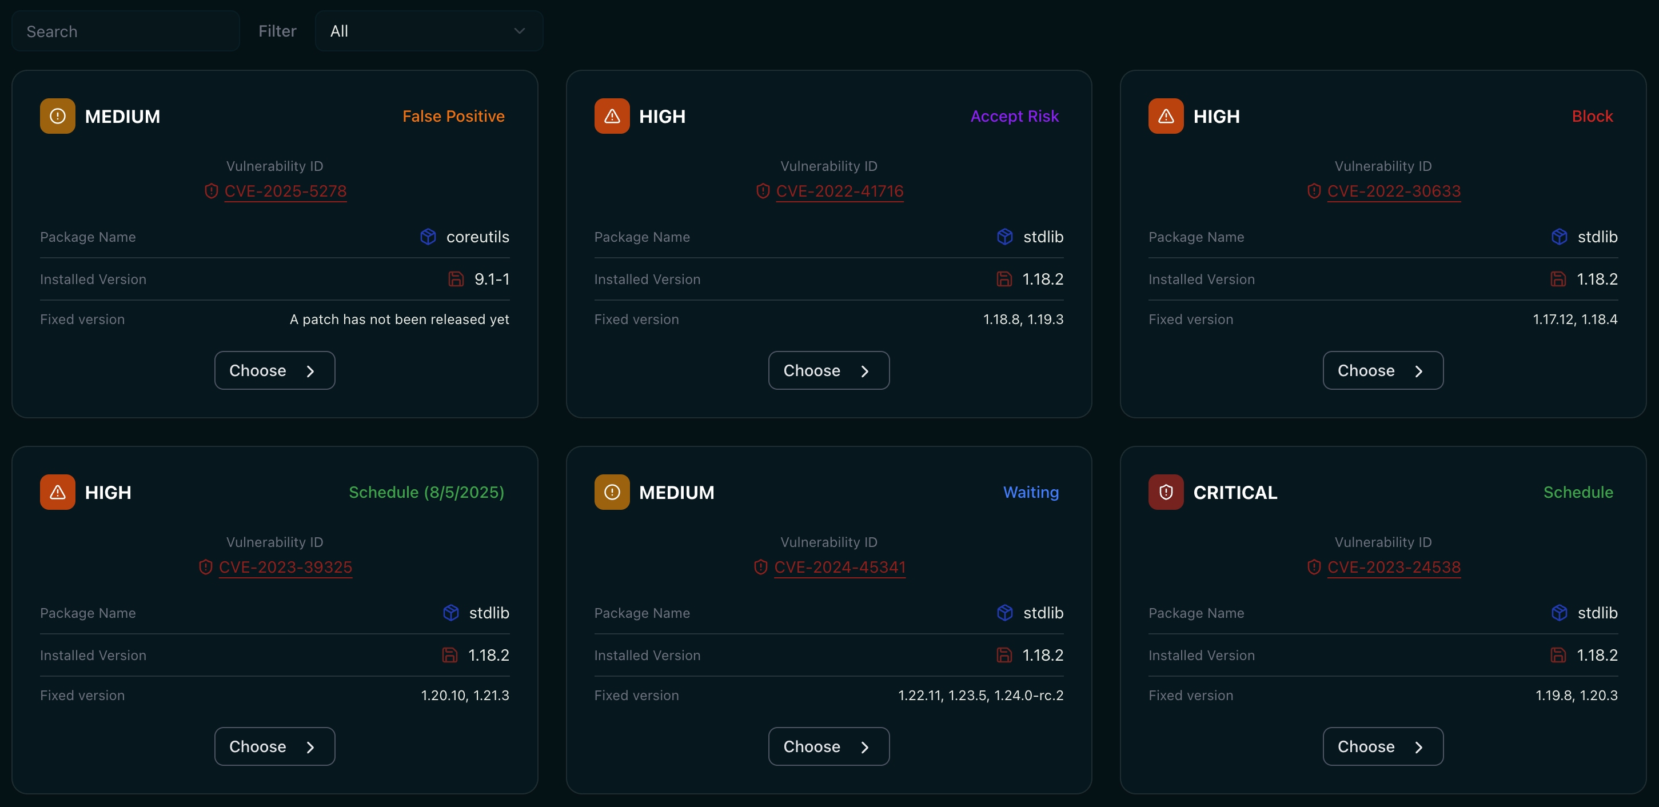Click the Choose button for CVE-2022-41716

828,370
